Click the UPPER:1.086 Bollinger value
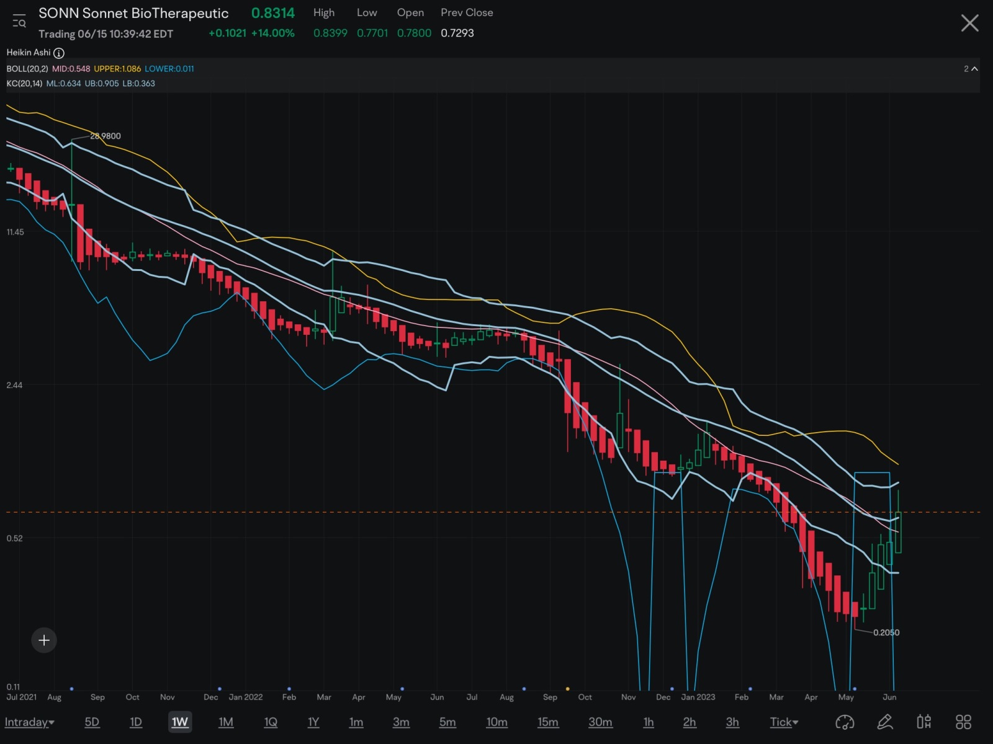 coord(117,69)
